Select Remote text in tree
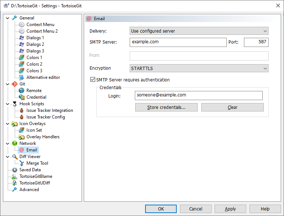 pos(34,91)
